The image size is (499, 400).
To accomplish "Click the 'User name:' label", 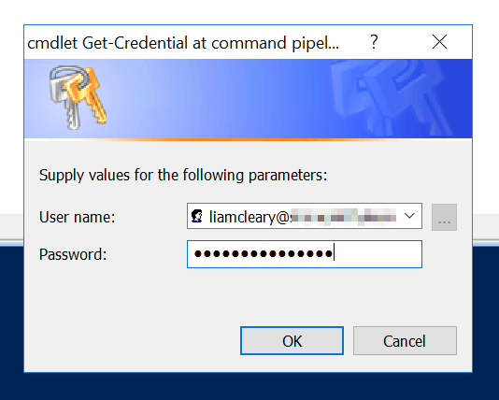I will pyautogui.click(x=77, y=217).
